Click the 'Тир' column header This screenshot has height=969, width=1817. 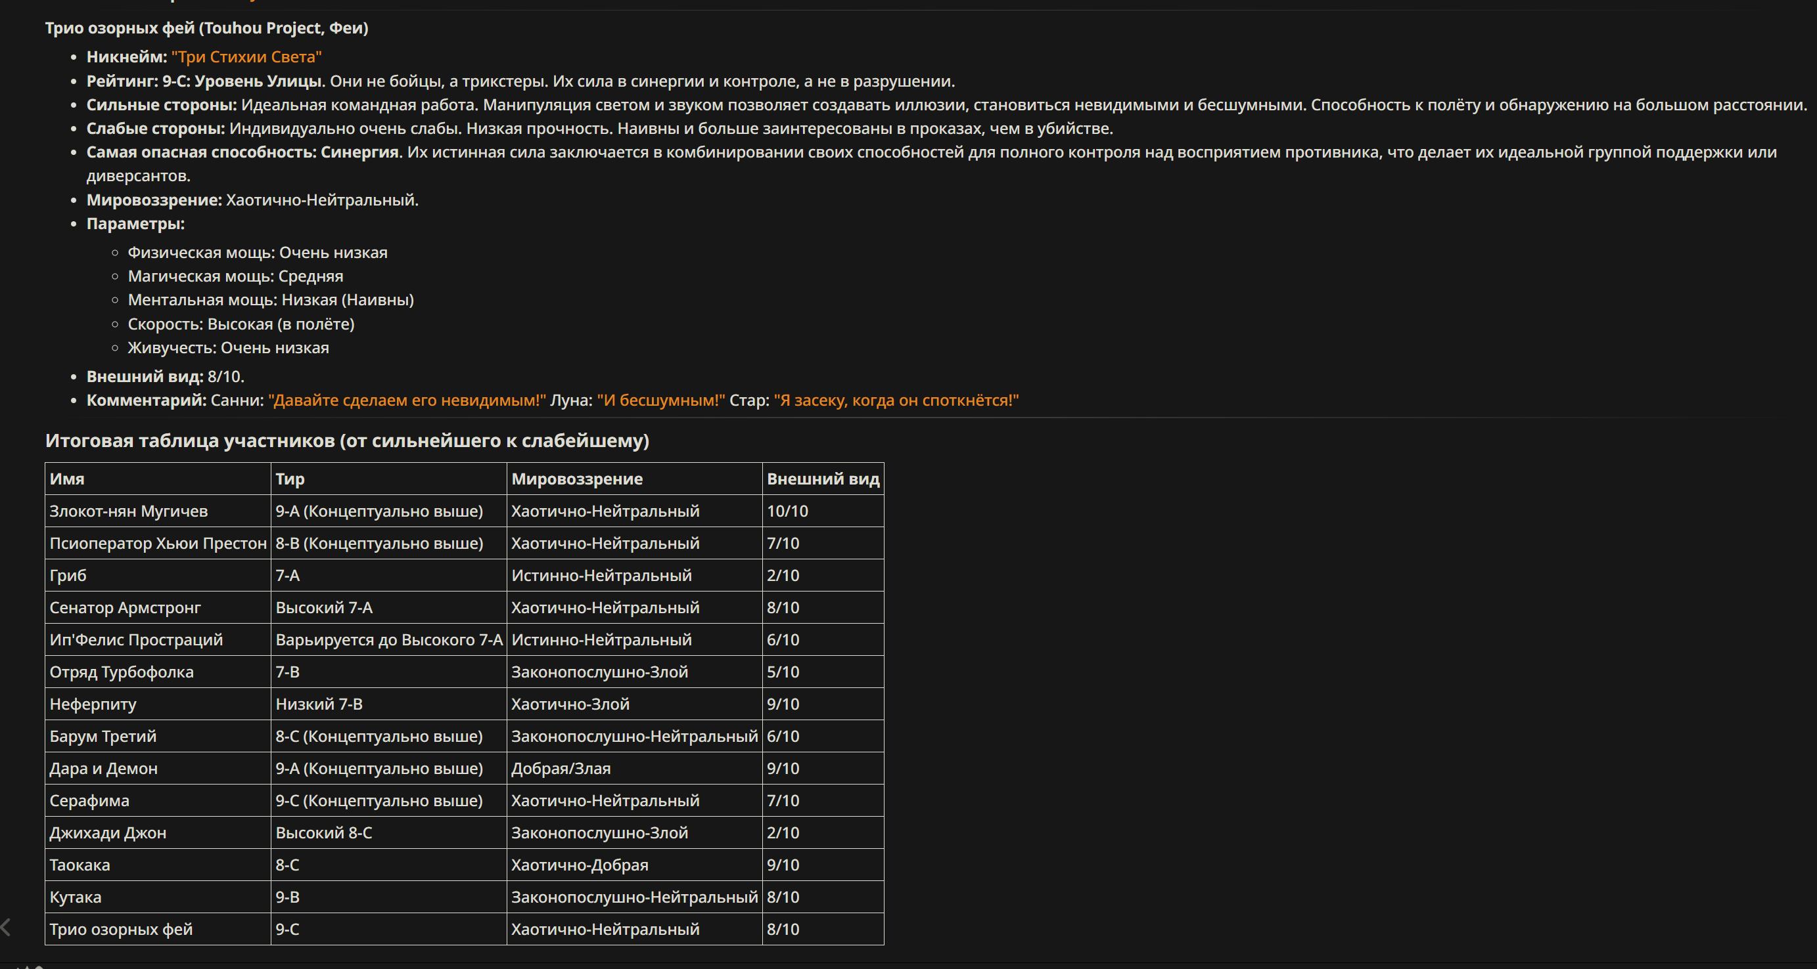click(388, 479)
